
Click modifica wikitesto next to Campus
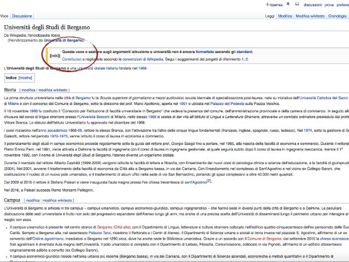tap(57, 200)
